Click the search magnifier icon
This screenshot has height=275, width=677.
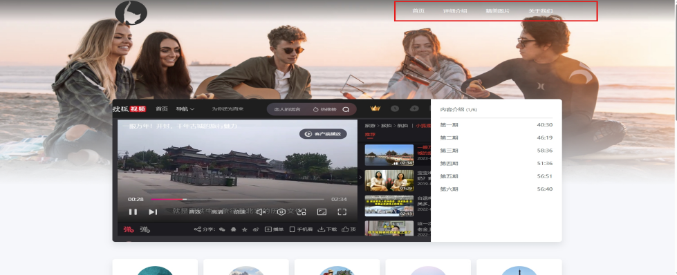point(346,110)
